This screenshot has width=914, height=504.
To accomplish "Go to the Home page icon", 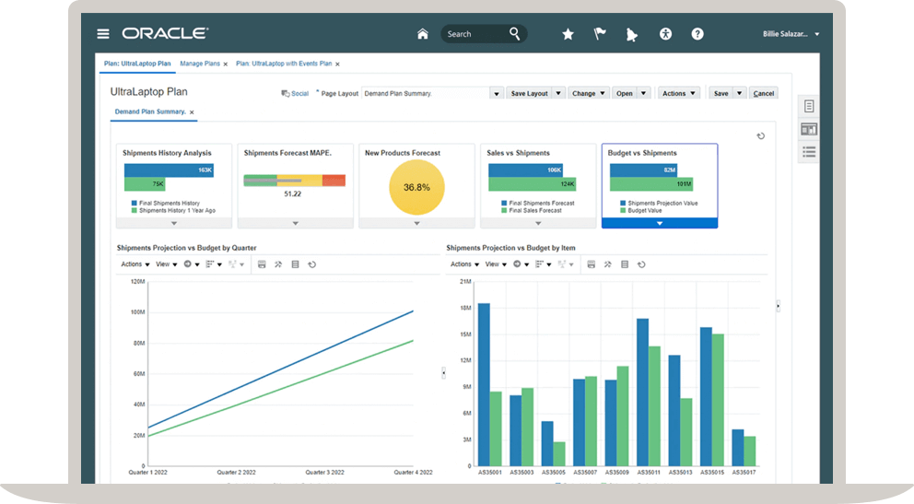I will [x=423, y=34].
